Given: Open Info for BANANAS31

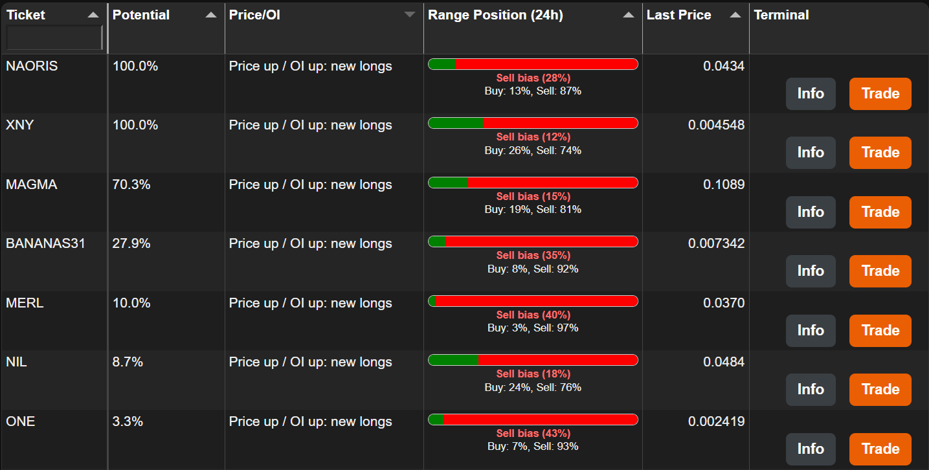Looking at the screenshot, I should coord(811,271).
